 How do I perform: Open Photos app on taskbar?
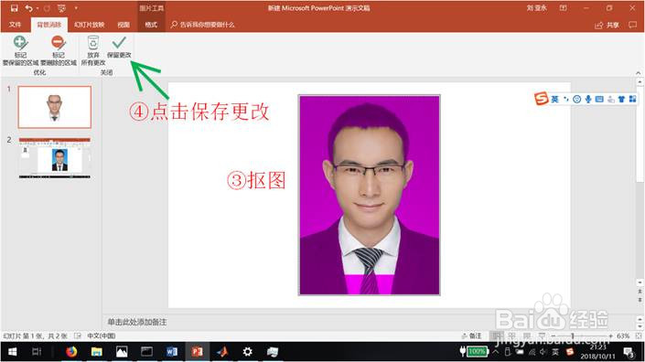[122, 352]
